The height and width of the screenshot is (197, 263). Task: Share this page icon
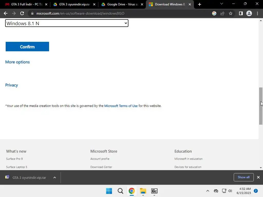pyautogui.click(x=222, y=13)
